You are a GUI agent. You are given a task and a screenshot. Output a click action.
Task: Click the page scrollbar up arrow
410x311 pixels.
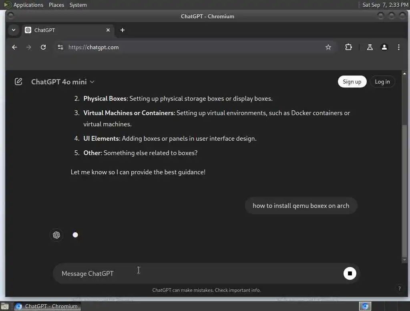404,74
